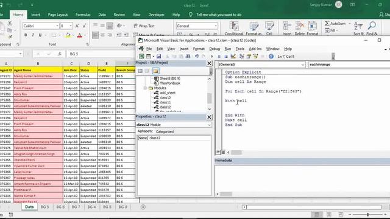Image resolution: width=390 pixels, height=219 pixels.
Task: Click the Reset stop icon in VBA toolbar
Action: (x=226, y=57)
